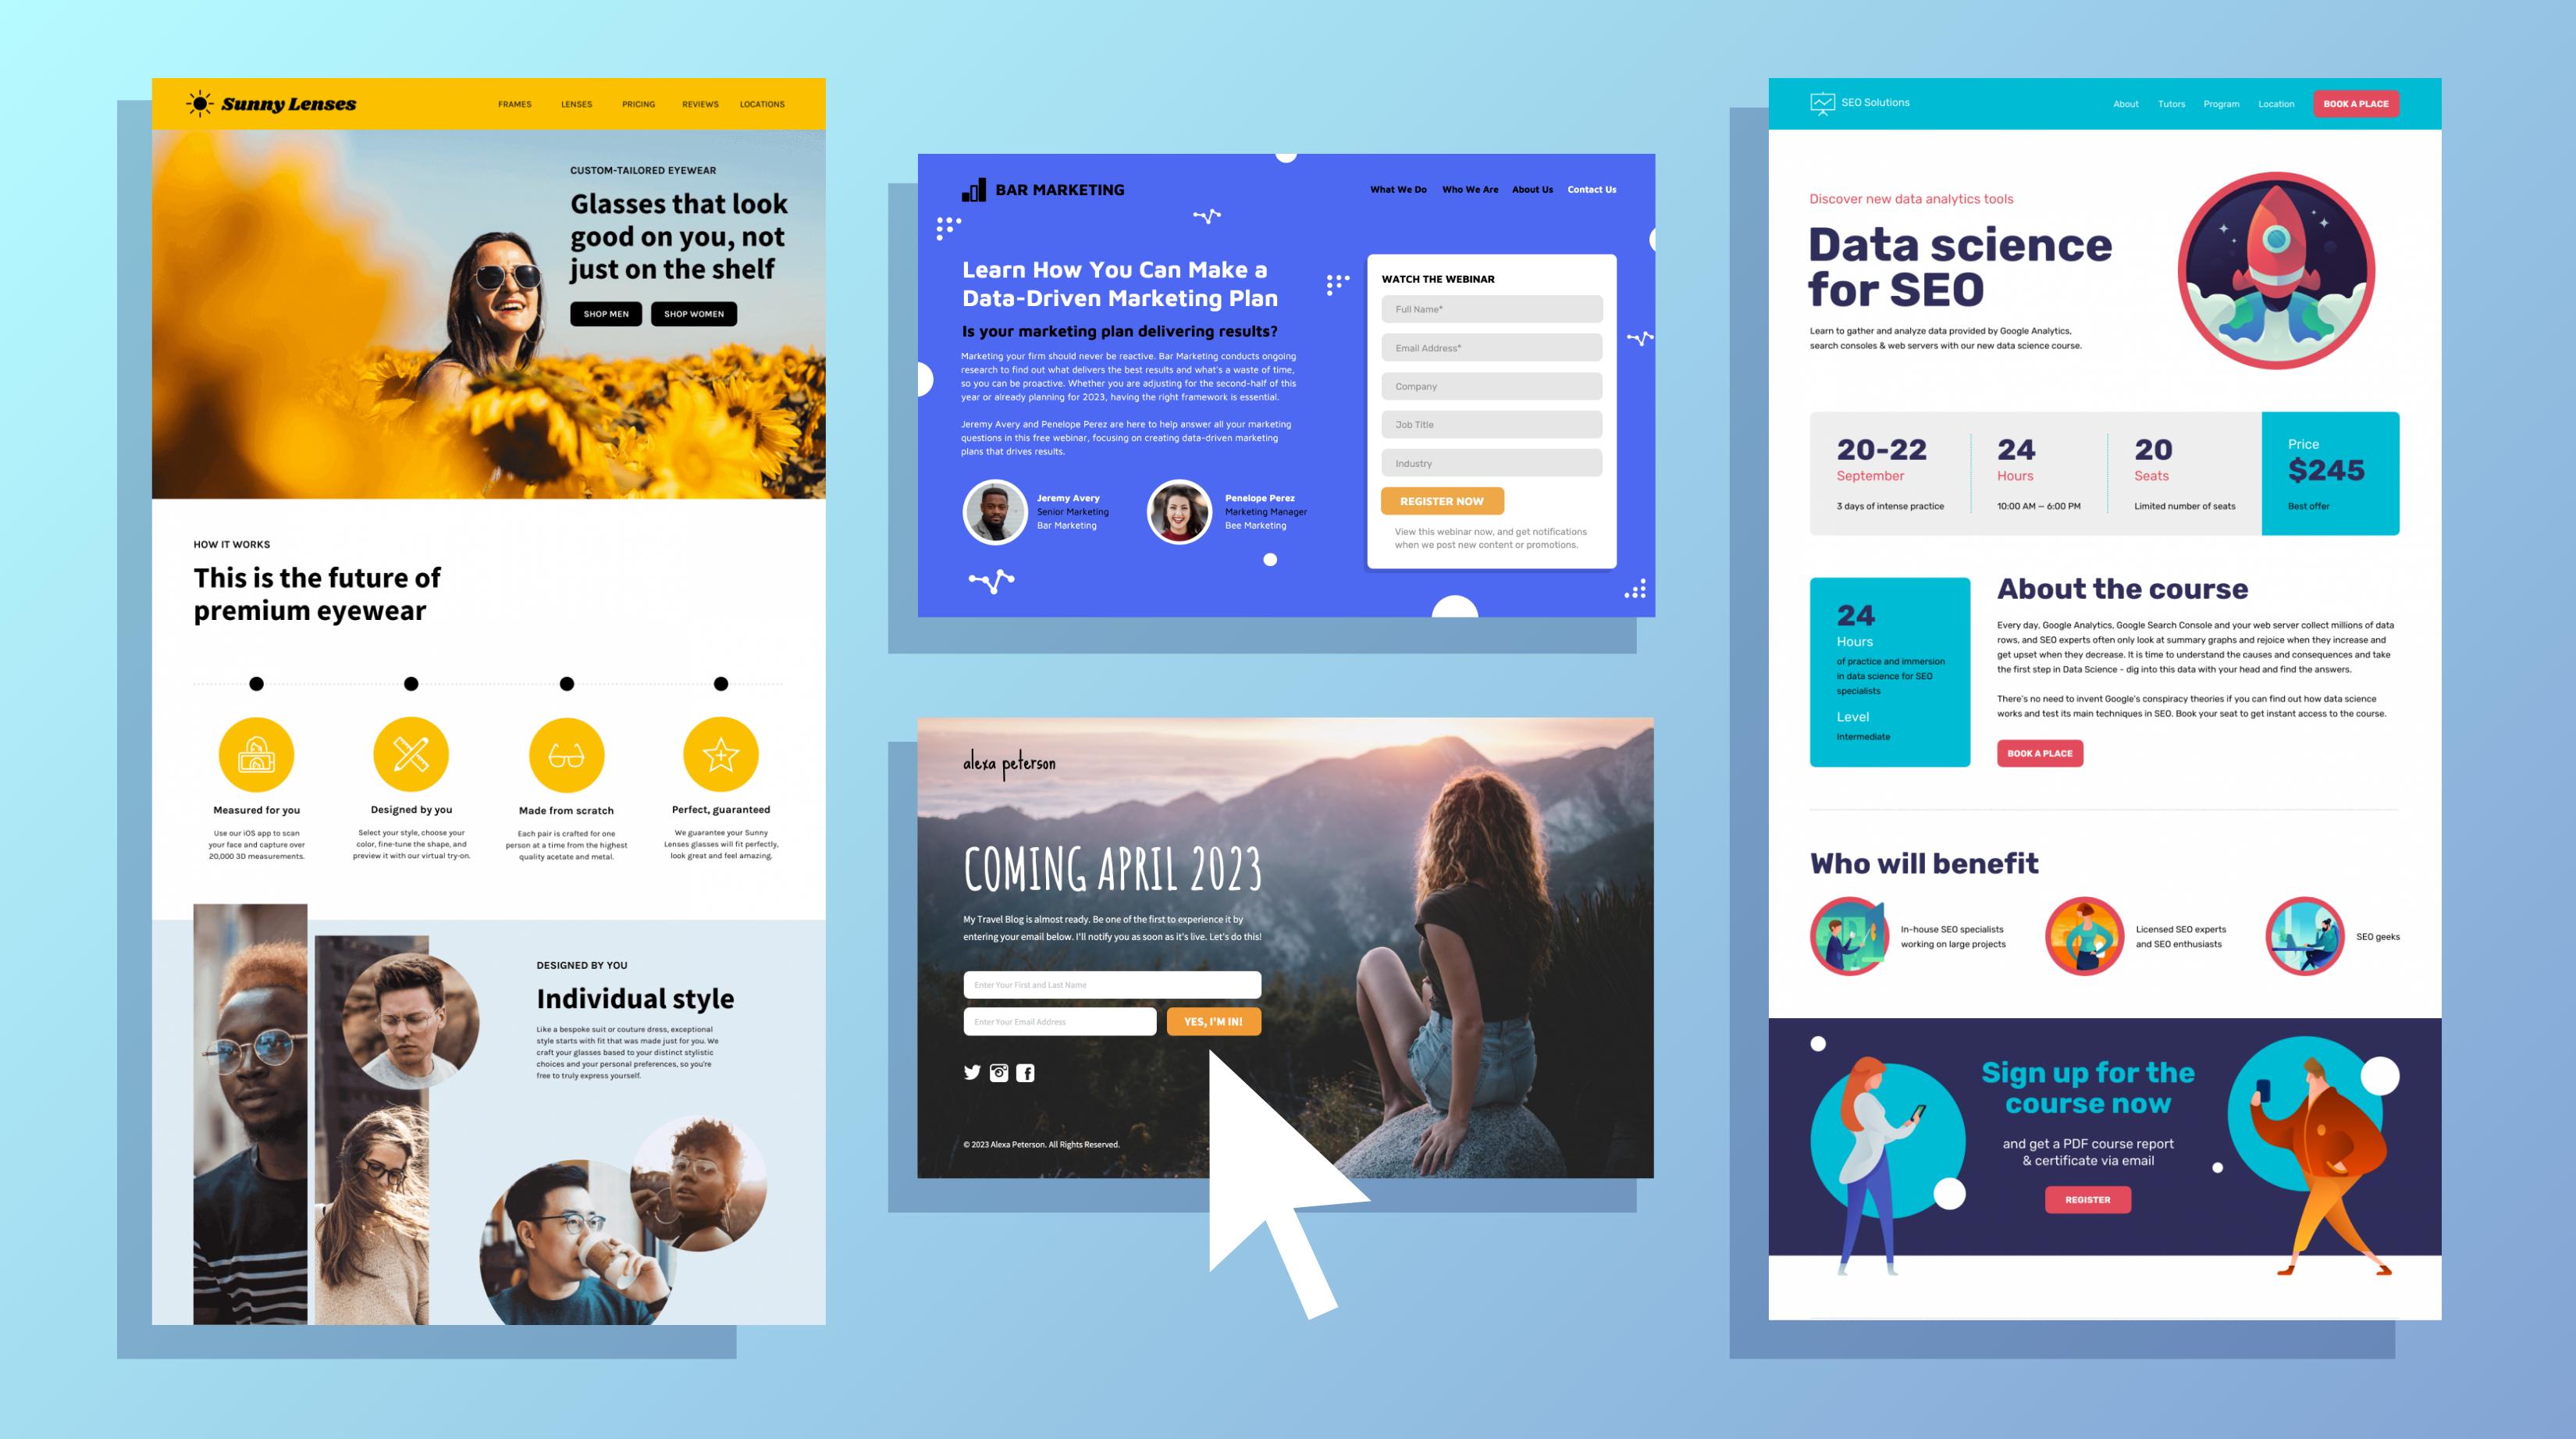This screenshot has height=1439, width=2576.
Task: Click SHOP MEN button on Sunny Lenses
Action: (605, 313)
